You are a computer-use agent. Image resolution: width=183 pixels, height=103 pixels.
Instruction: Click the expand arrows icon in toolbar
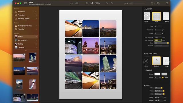[112, 3]
